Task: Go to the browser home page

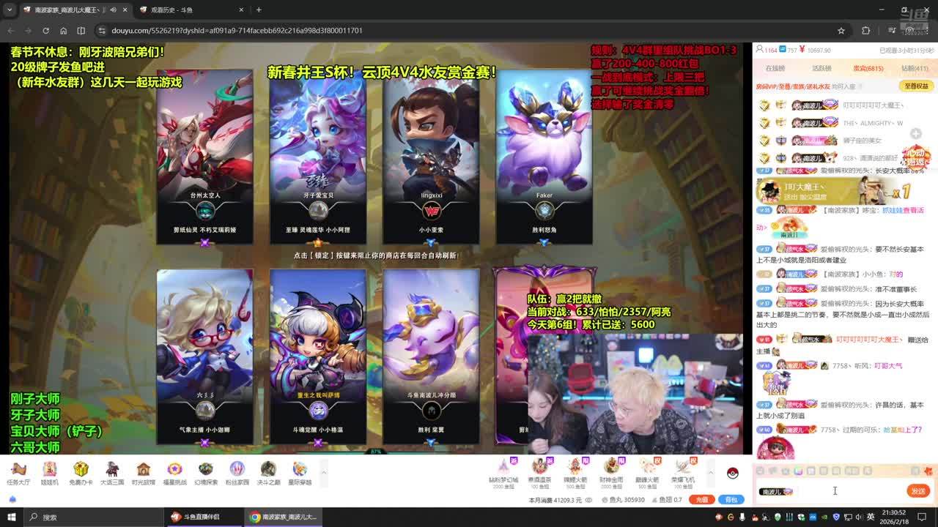Action: click(x=63, y=31)
